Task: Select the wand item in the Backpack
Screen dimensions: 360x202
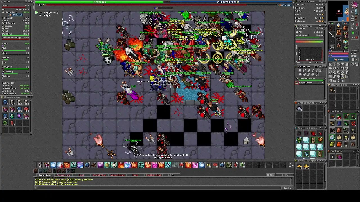Action: click(346, 117)
